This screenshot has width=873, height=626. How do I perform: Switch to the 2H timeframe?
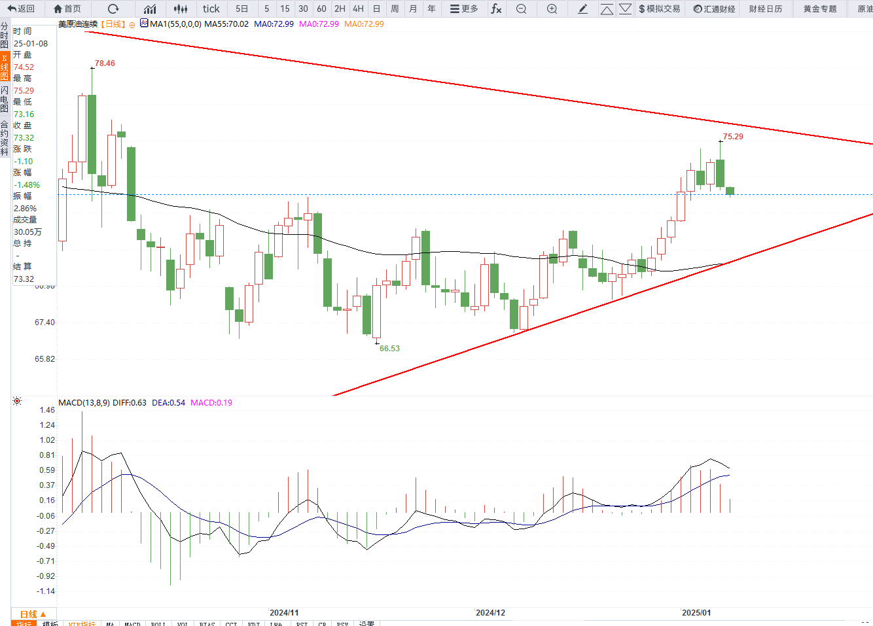(x=340, y=9)
